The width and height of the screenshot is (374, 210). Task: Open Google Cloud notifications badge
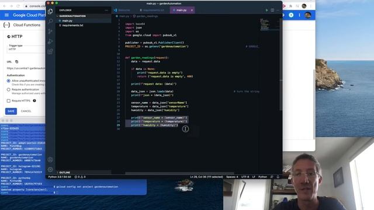click(x=291, y=15)
